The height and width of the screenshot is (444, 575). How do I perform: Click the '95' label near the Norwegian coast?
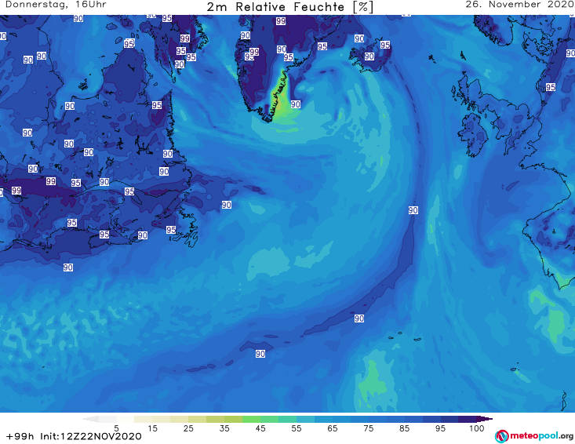(550, 87)
